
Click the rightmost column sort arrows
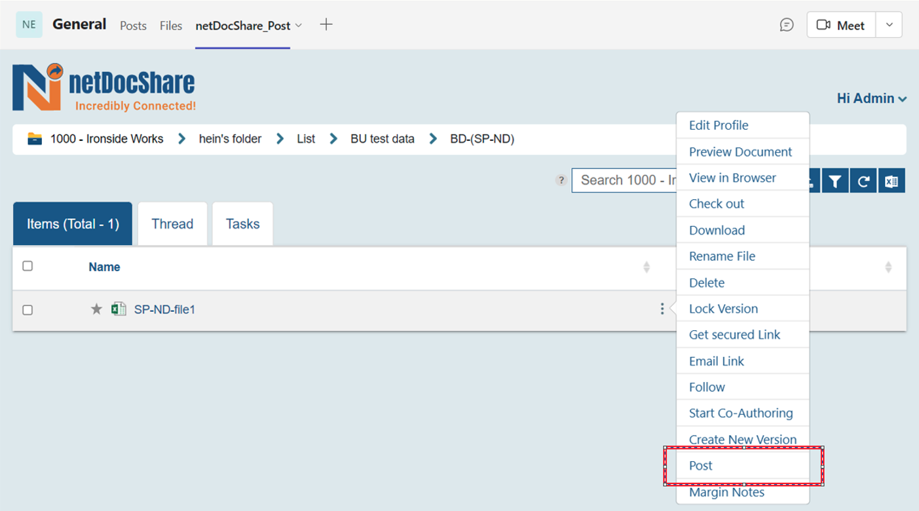point(888,267)
